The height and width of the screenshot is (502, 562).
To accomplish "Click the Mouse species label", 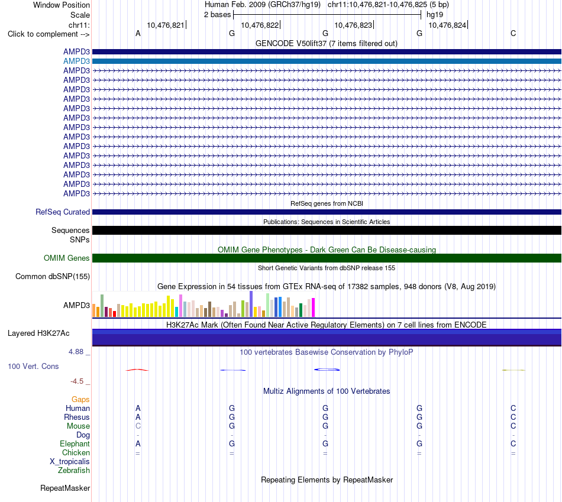I will tap(78, 426).
